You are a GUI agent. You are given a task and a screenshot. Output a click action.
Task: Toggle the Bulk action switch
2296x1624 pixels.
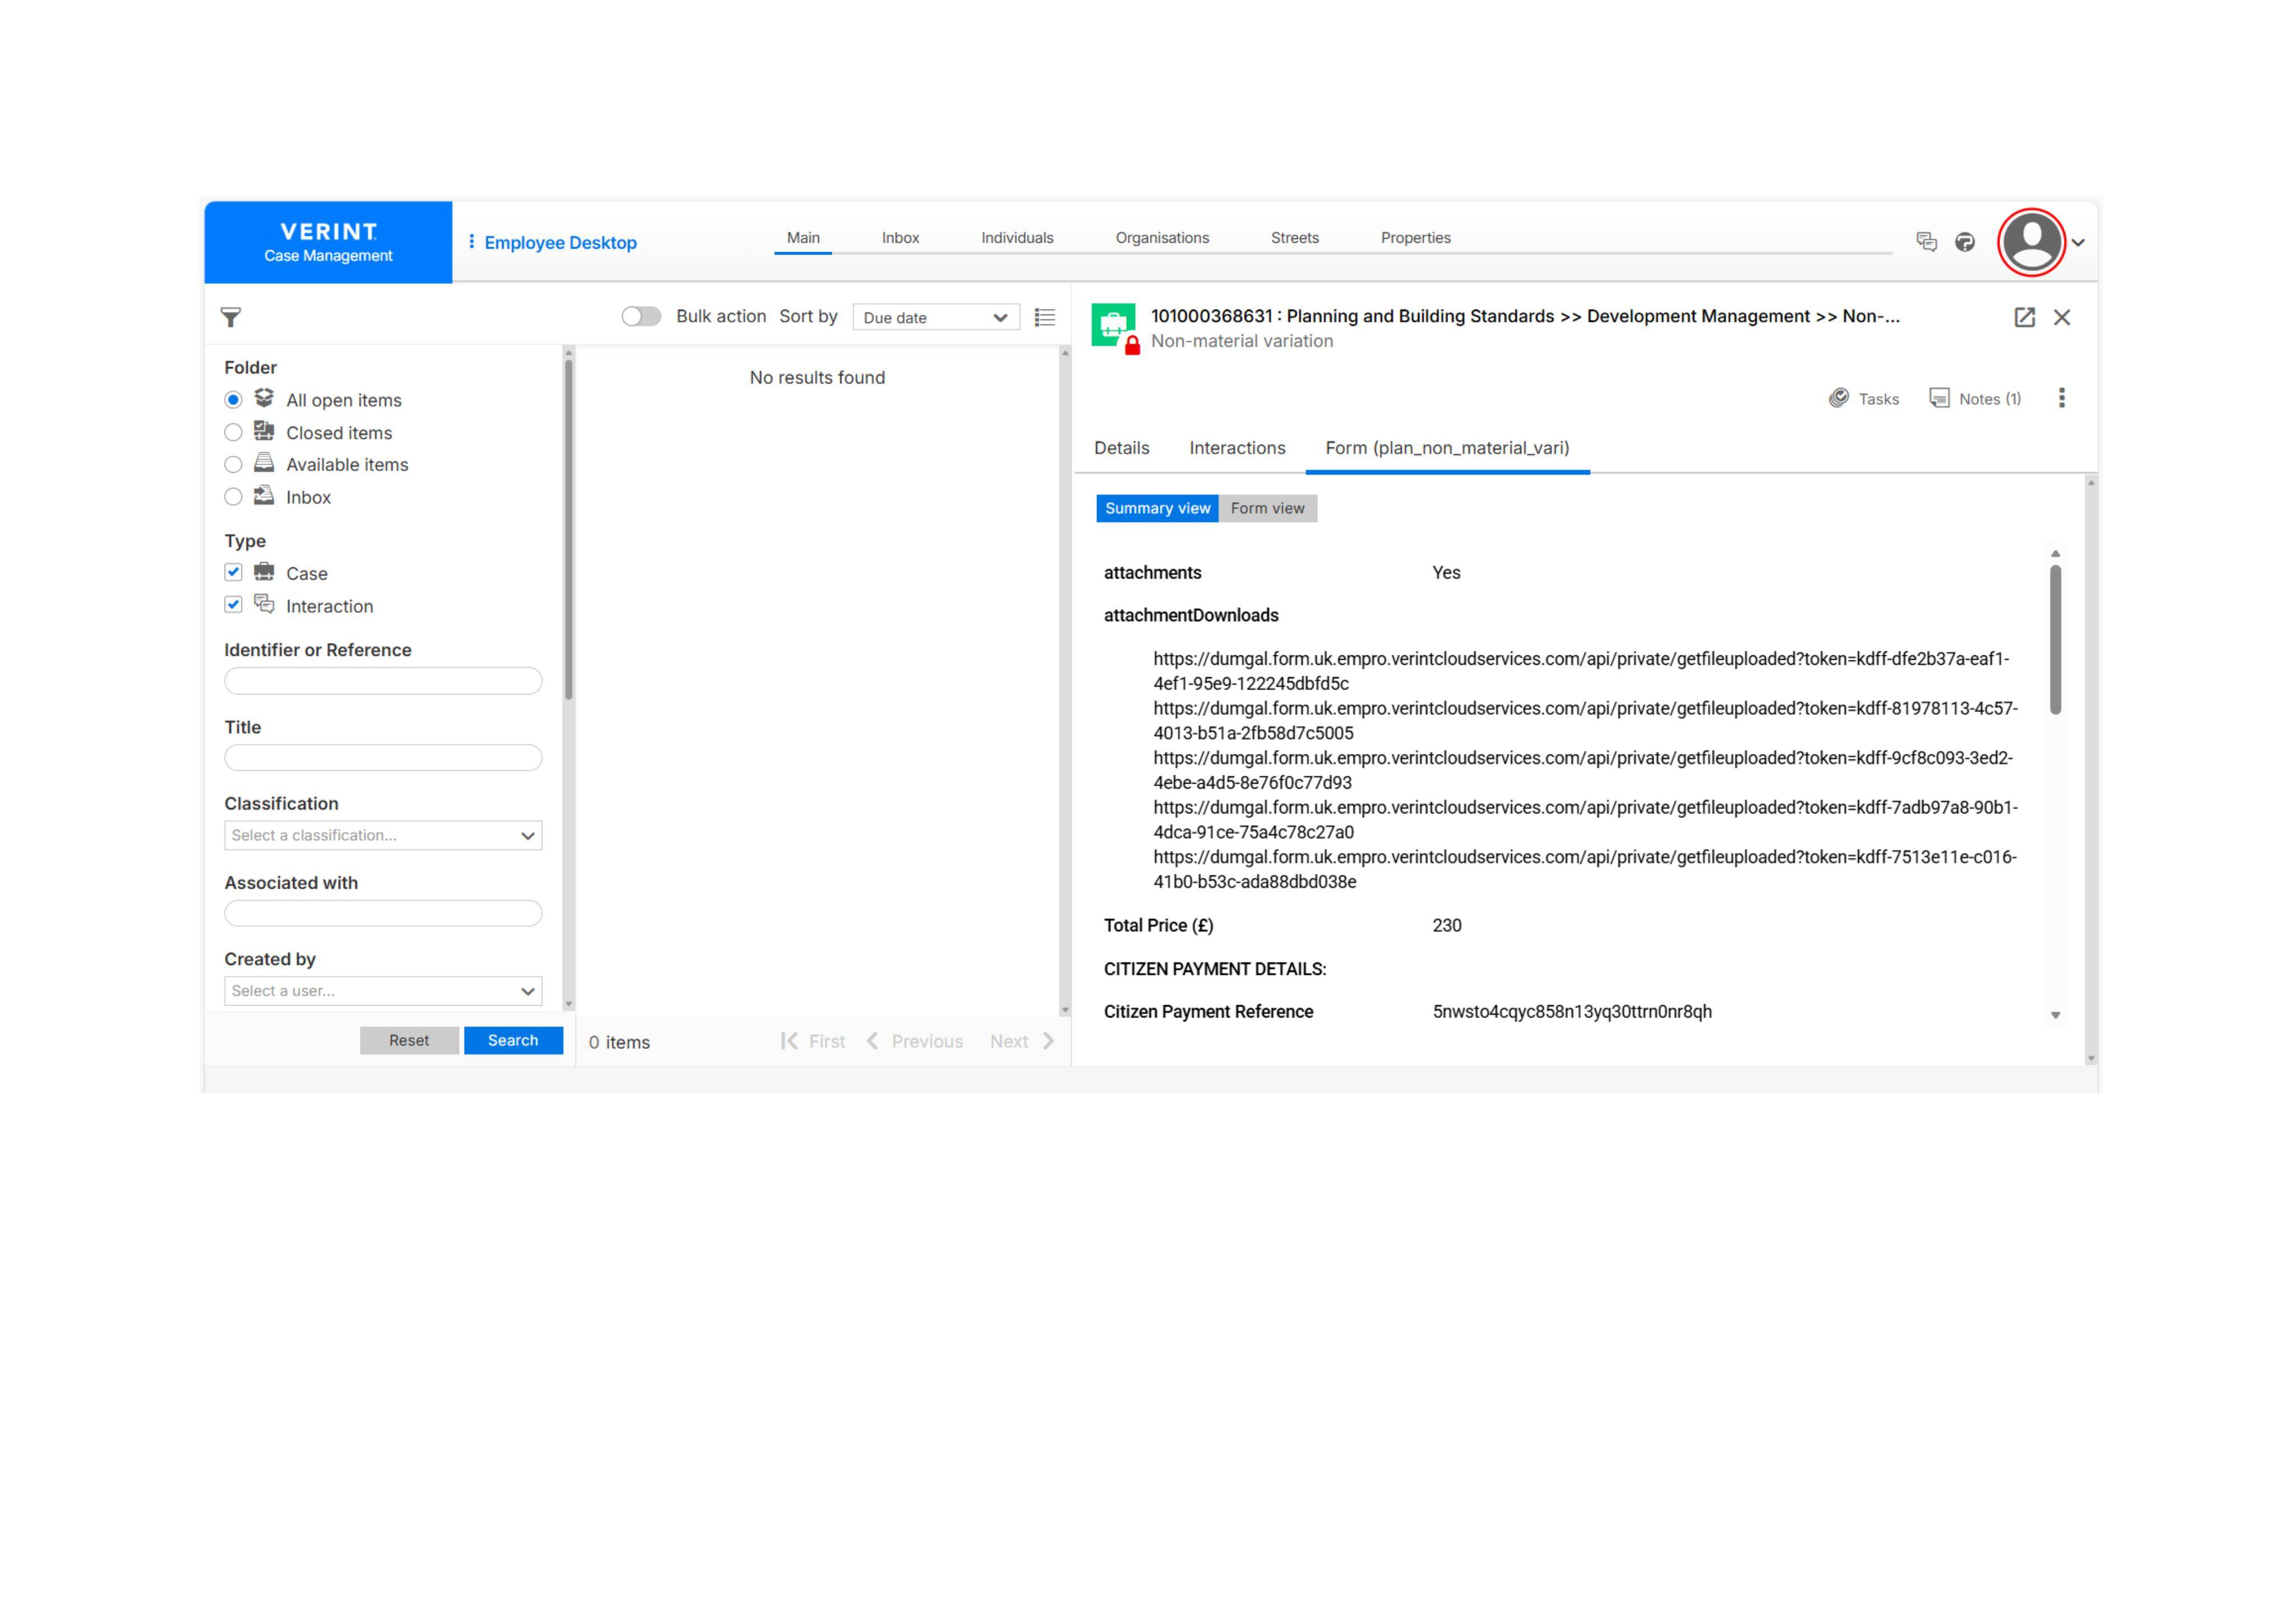coord(641,316)
